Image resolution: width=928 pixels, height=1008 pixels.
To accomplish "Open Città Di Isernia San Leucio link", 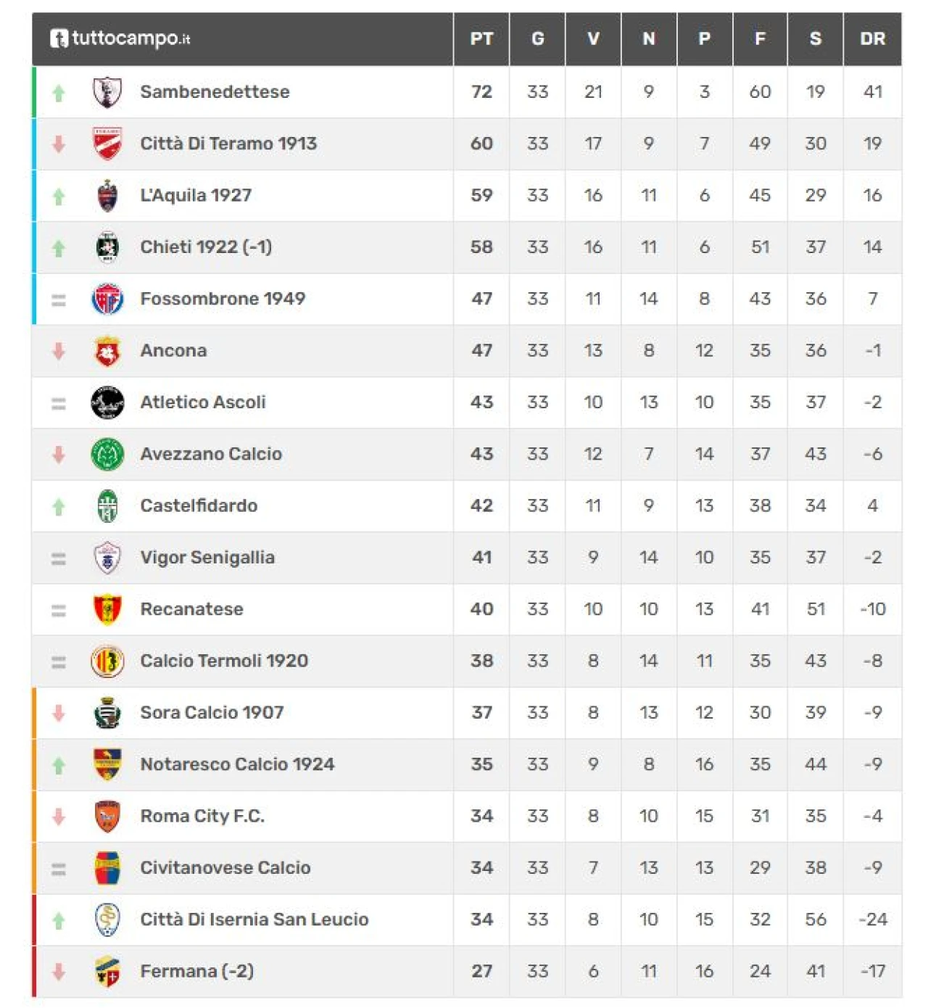I will (x=254, y=920).
